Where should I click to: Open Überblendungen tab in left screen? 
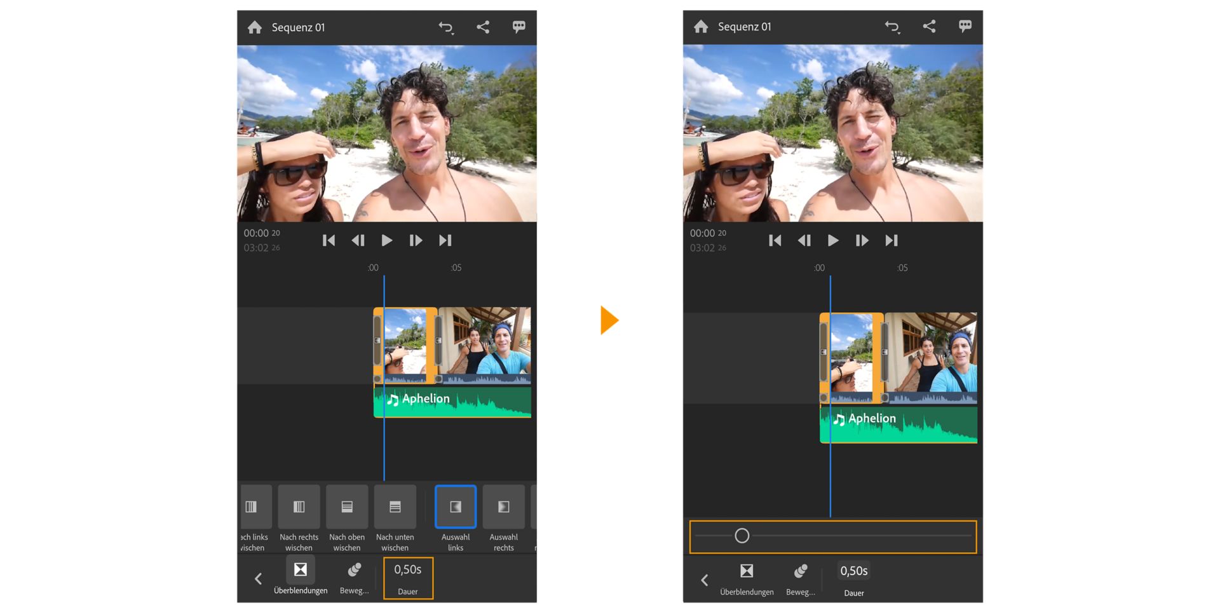click(301, 576)
